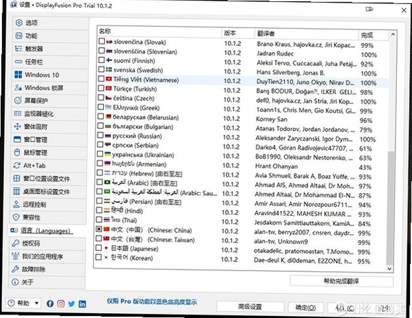Open the Windows 10 section
This screenshot has width=412, height=318.
click(x=49, y=75)
